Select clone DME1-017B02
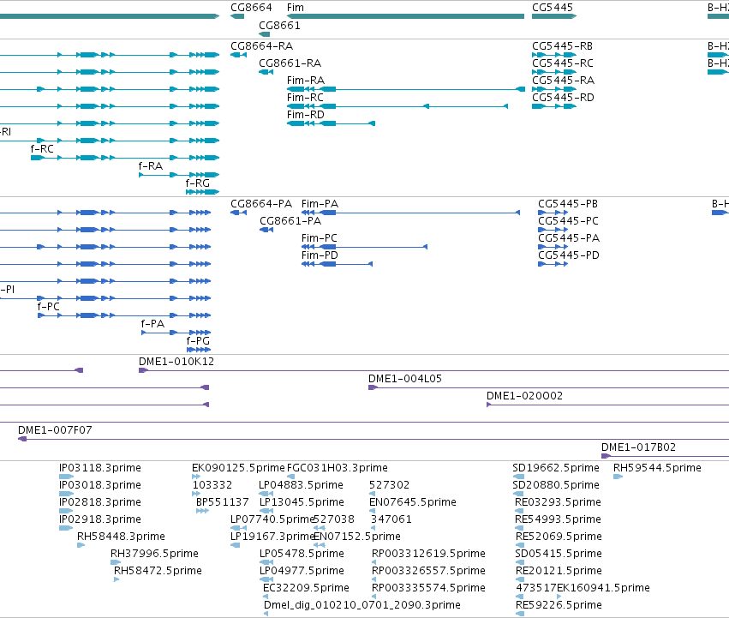This screenshot has height=618, width=729. (639, 447)
